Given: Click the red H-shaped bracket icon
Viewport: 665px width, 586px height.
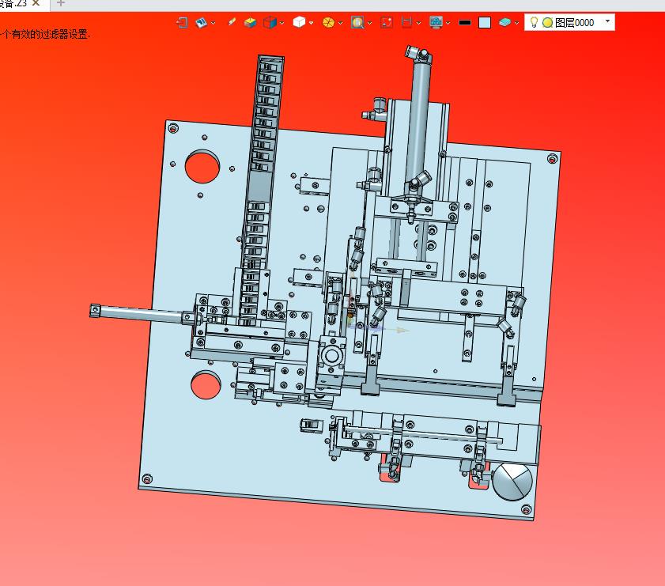Looking at the screenshot, I should click(406, 22).
